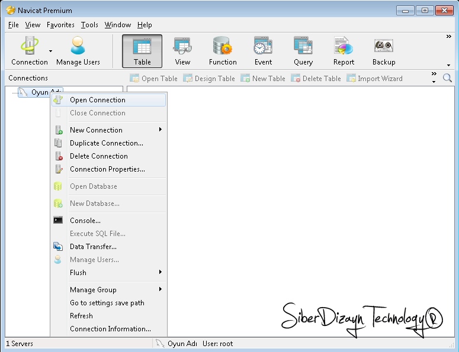This screenshot has width=459, height=352.
Task: Open the View menu in the menu bar
Action: [33, 25]
